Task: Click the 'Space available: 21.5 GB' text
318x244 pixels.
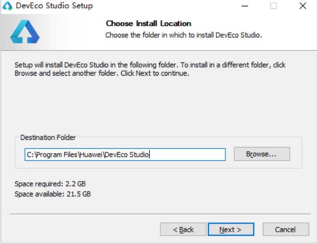Action: pos(53,194)
